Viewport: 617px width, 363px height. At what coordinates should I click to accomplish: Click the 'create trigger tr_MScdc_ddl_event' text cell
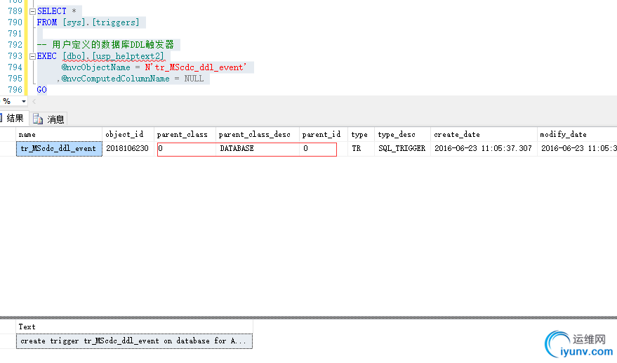point(134,341)
